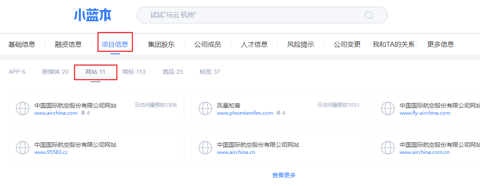The height and width of the screenshot is (186, 480).
Task: Click 查看更多 to load more websites
Action: click(284, 175)
